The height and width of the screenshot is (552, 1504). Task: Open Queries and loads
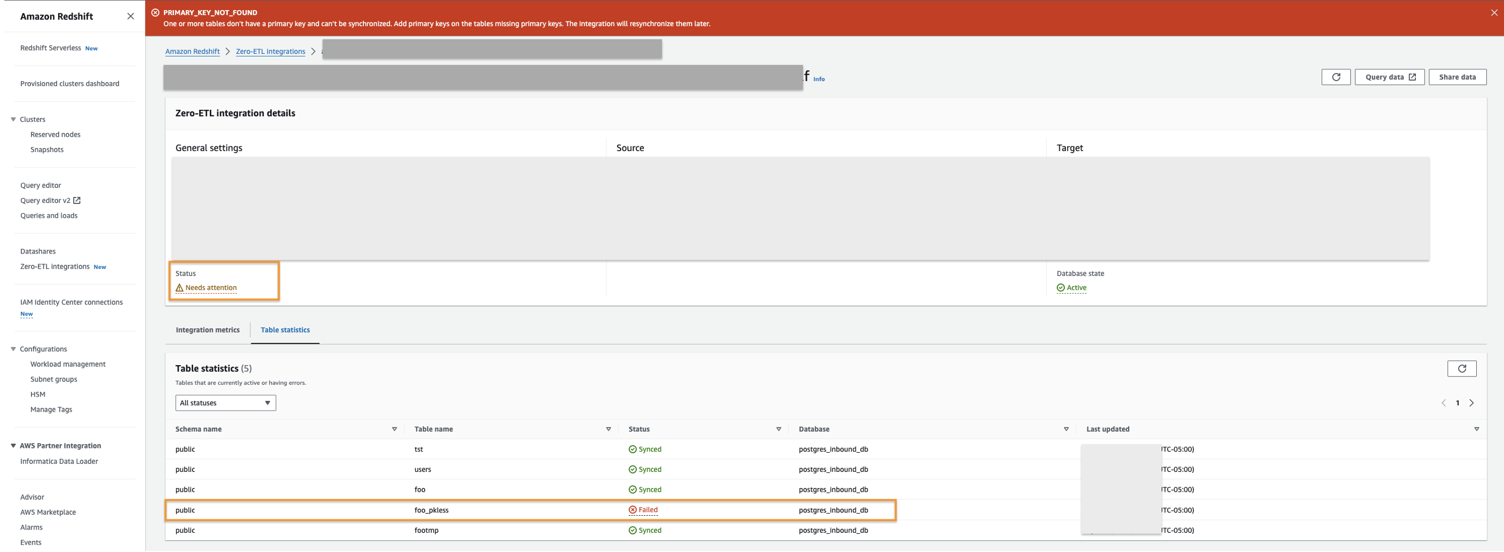click(49, 216)
